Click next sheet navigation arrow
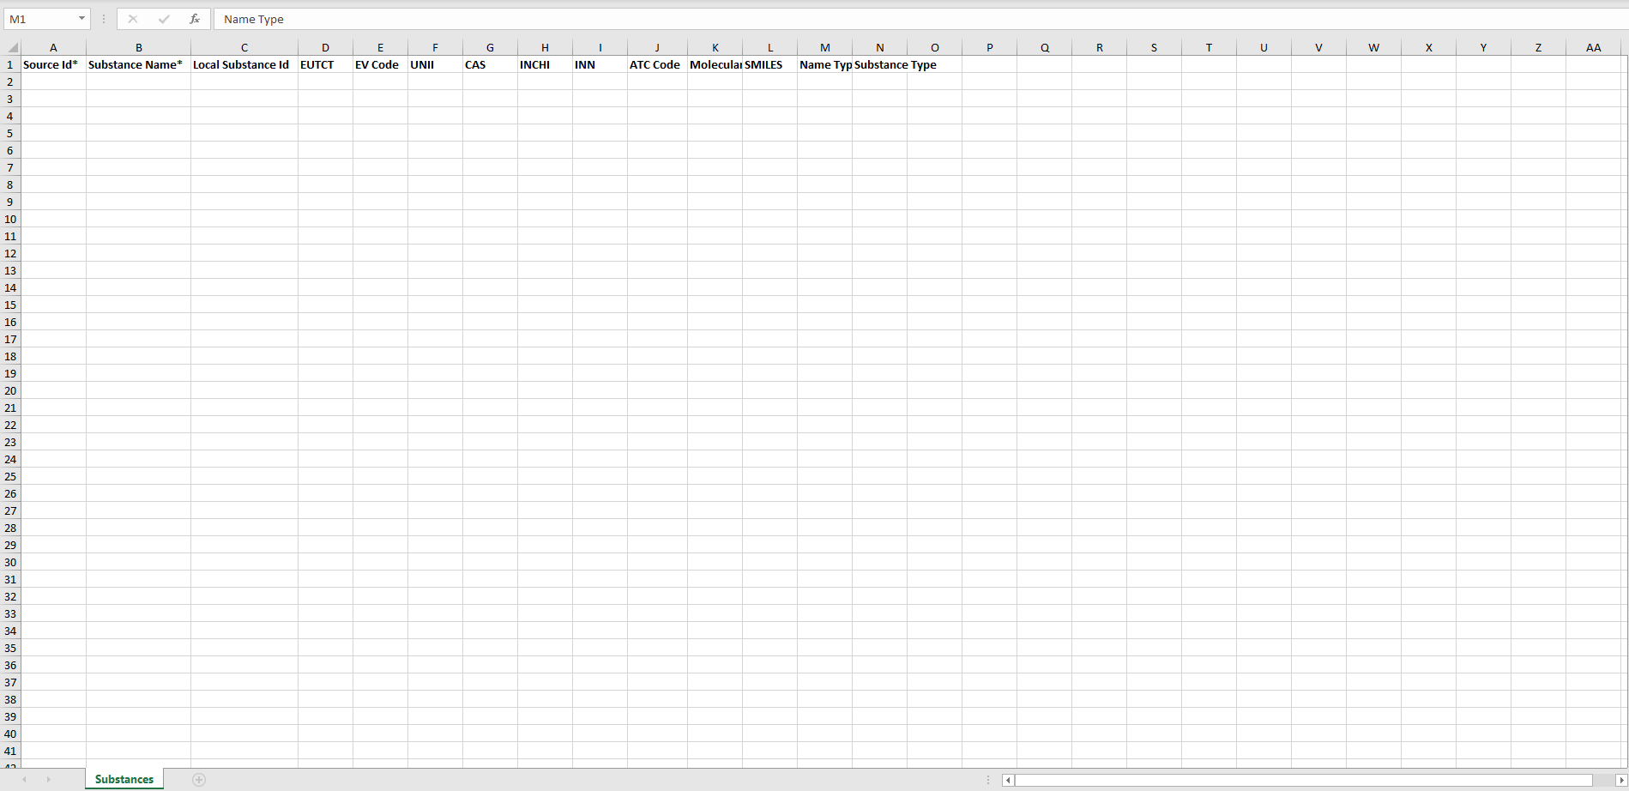The height and width of the screenshot is (791, 1629). [x=48, y=780]
